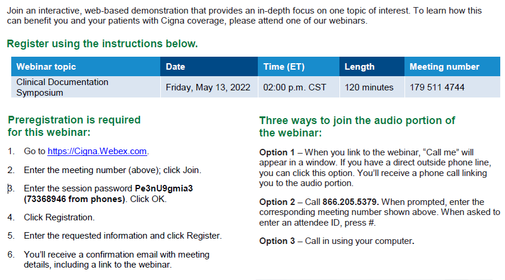The image size is (505, 280).
Task: Click the 'Three ways to join' heading
Action: (x=357, y=121)
